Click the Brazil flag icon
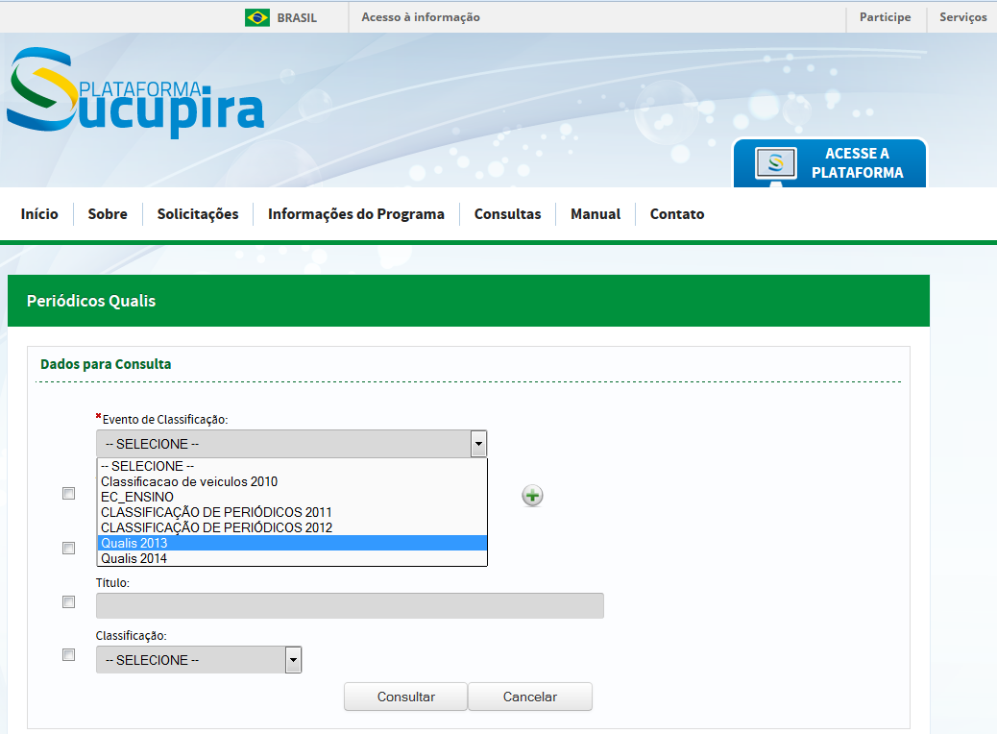The height and width of the screenshot is (734, 997). (256, 17)
